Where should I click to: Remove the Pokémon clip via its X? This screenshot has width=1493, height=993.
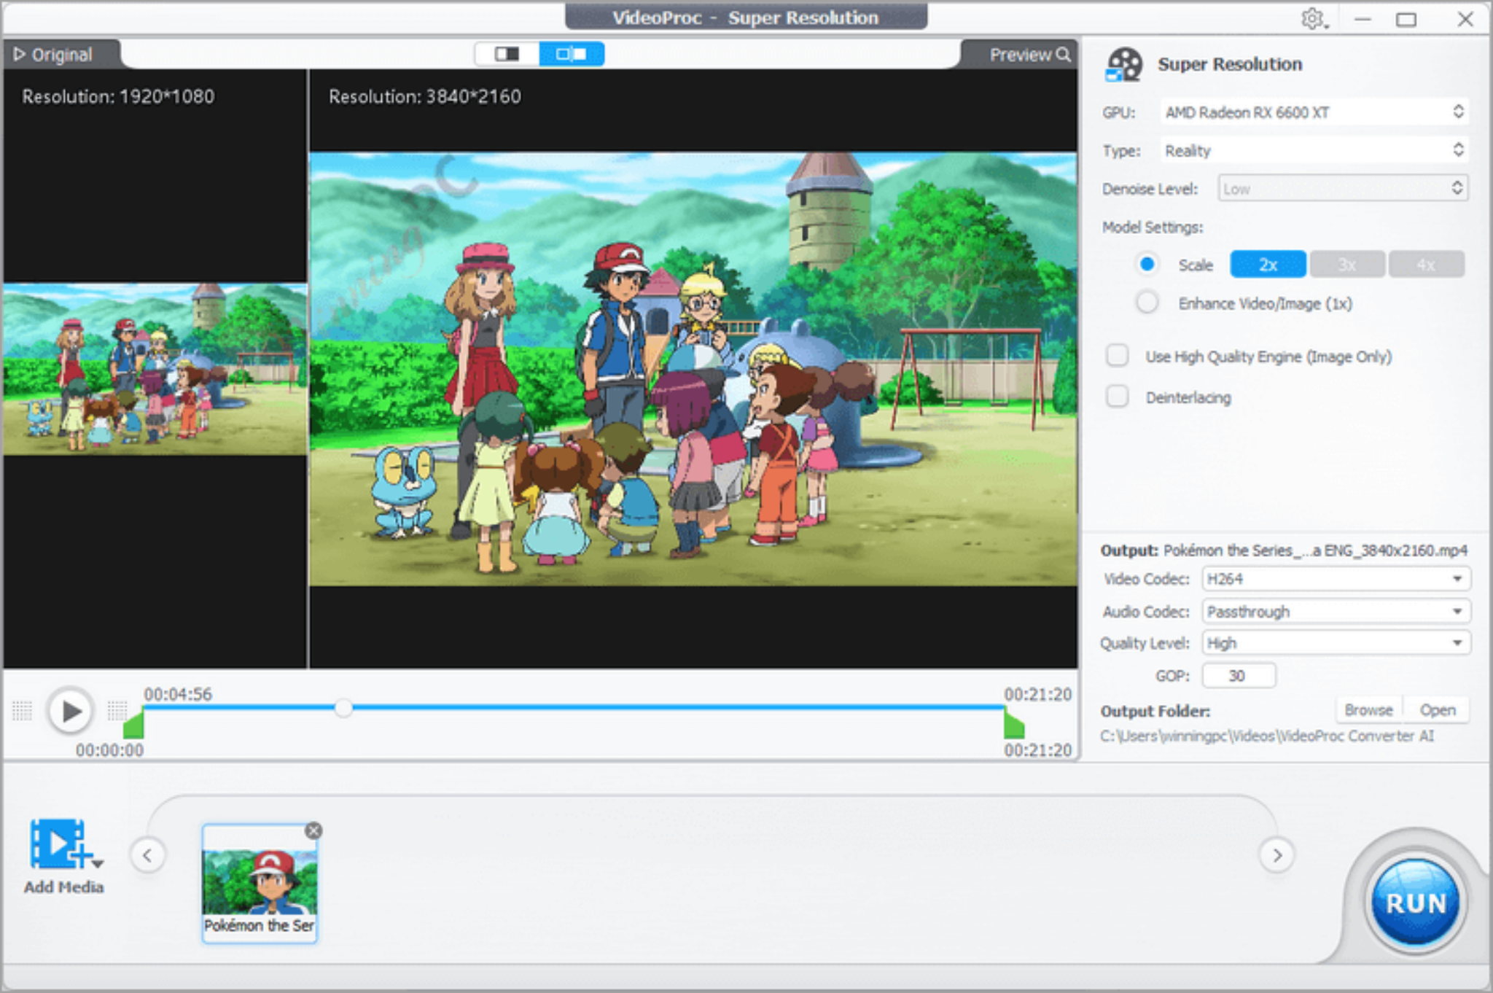click(x=313, y=830)
